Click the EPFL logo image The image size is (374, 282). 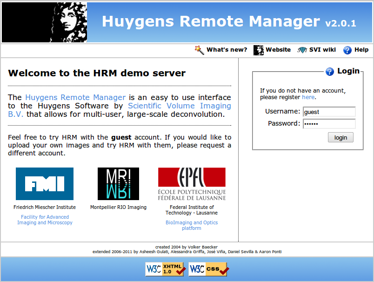tap(192, 184)
